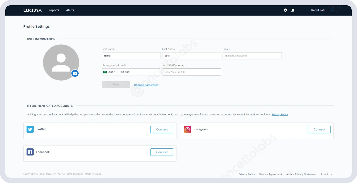Select the Twitter icon in authenticated accounts
Viewport: 357px width, 183px height.
[30, 129]
